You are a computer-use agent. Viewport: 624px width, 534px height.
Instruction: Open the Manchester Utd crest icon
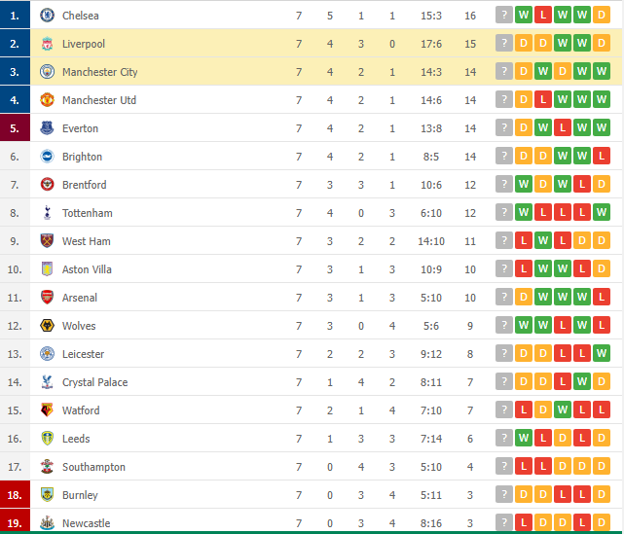coord(47,100)
